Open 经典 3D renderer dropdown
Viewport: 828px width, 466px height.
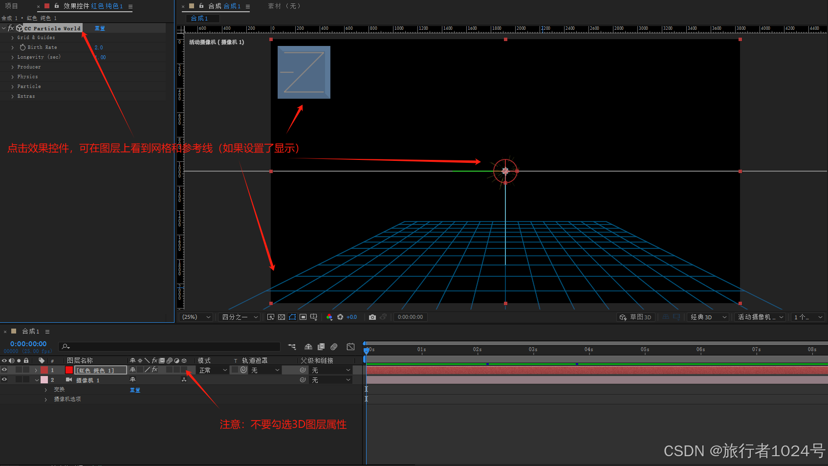708,317
